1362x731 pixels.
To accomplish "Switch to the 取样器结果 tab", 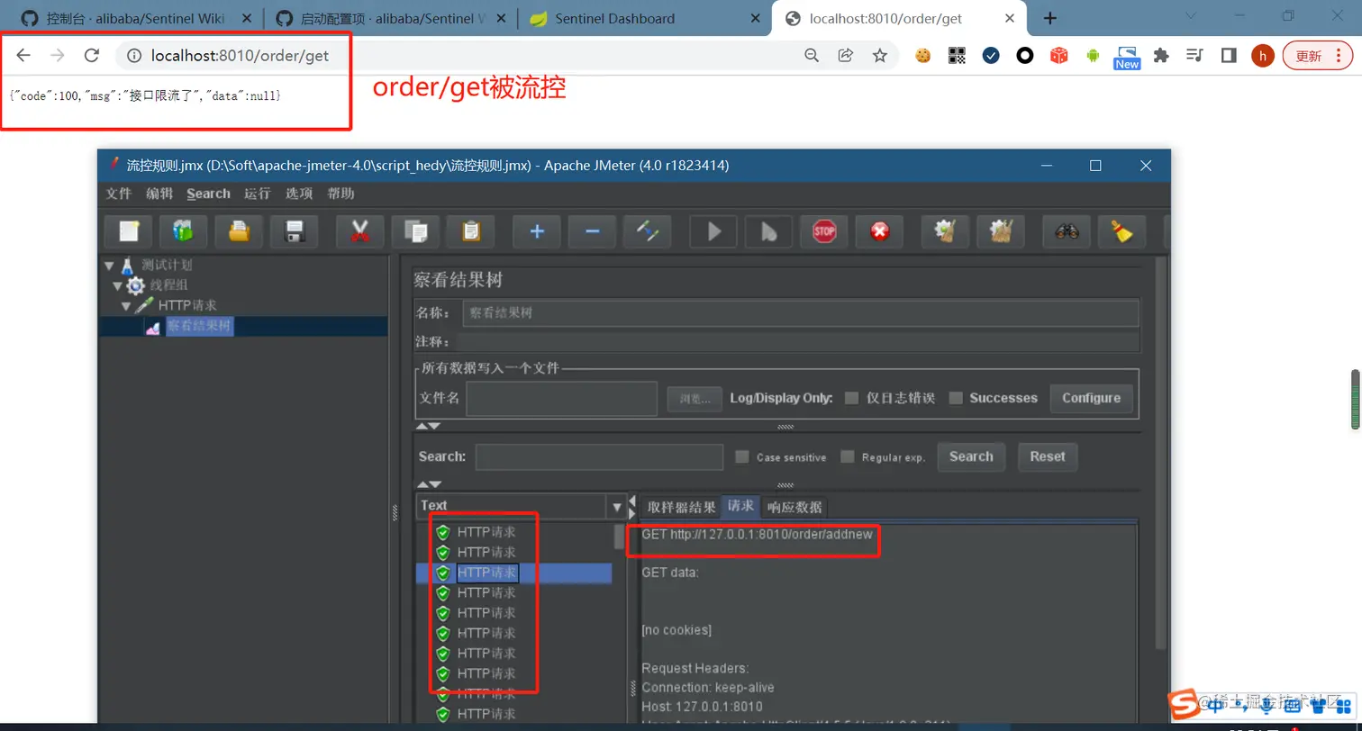I will tap(681, 507).
